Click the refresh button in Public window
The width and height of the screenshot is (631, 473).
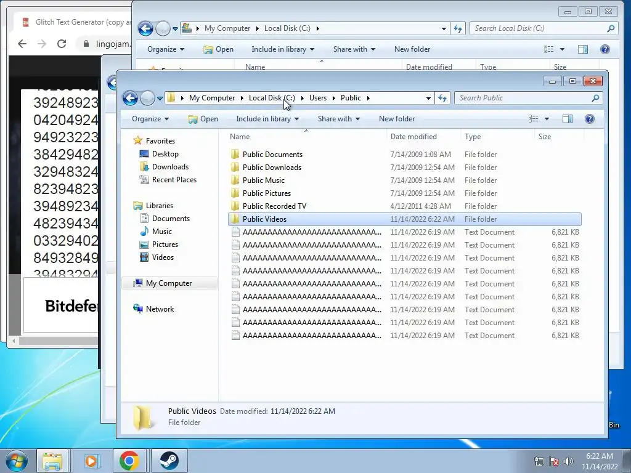click(x=442, y=98)
